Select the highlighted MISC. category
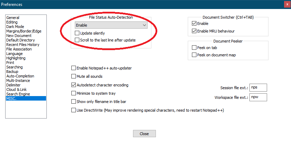 (26, 98)
